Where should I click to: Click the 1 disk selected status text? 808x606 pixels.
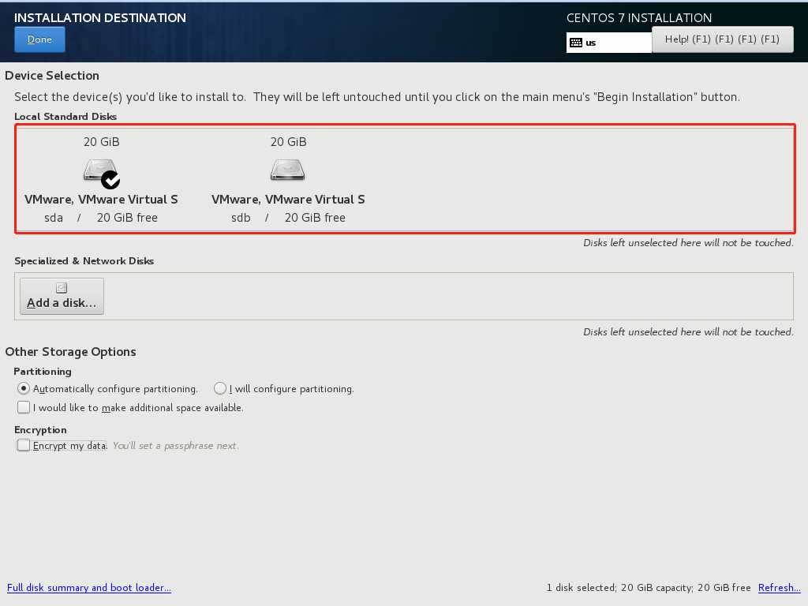tap(649, 587)
